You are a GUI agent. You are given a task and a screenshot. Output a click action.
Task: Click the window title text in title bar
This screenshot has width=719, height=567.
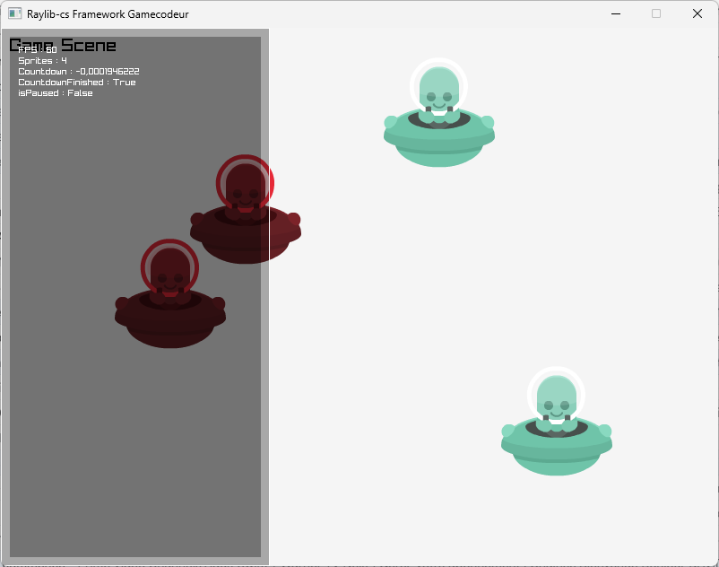pos(108,14)
